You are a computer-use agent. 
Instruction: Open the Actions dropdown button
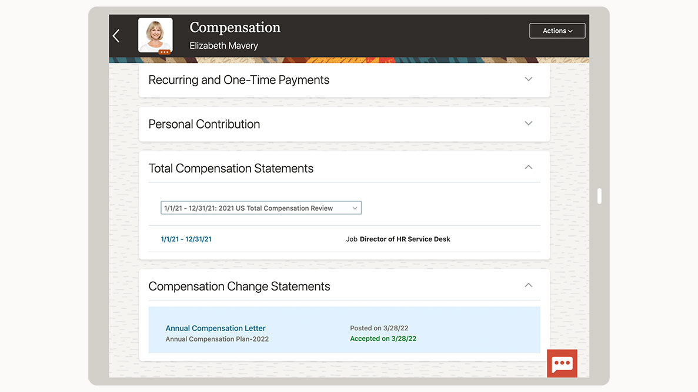tap(557, 31)
